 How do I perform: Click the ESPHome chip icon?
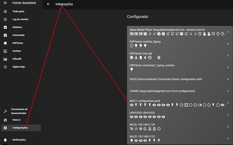[5, 43]
